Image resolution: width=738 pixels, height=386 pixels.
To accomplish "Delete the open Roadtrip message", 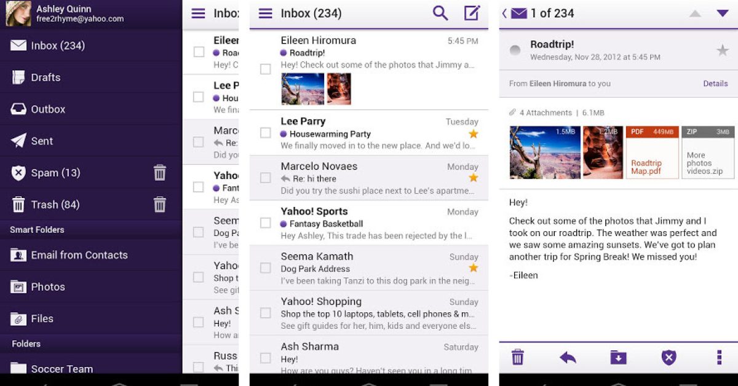I will tap(518, 357).
